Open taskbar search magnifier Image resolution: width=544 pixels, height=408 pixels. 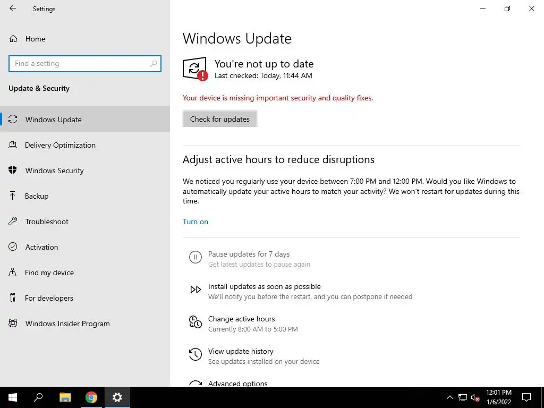coord(38,397)
